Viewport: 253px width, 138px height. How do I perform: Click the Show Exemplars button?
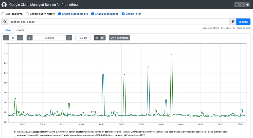(x=119, y=38)
